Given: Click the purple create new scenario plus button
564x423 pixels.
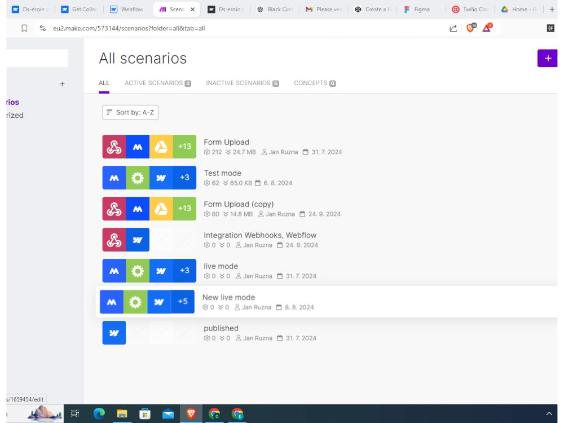Looking at the screenshot, I should coord(547,58).
